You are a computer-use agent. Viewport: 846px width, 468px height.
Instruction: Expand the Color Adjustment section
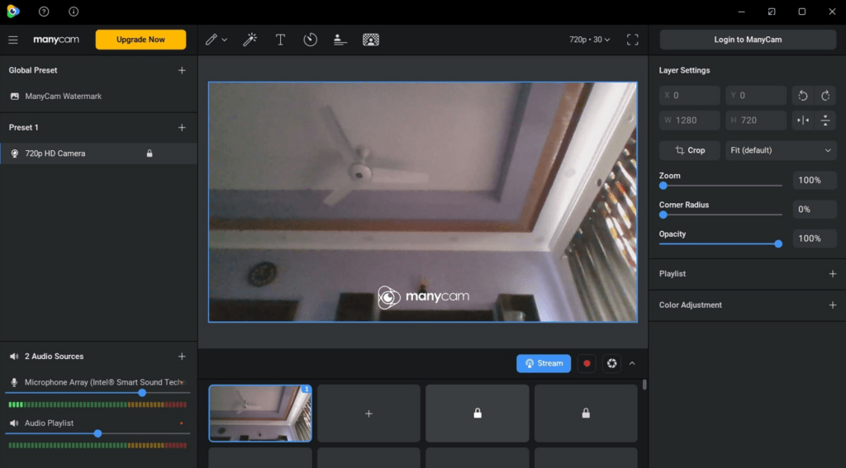tap(833, 305)
